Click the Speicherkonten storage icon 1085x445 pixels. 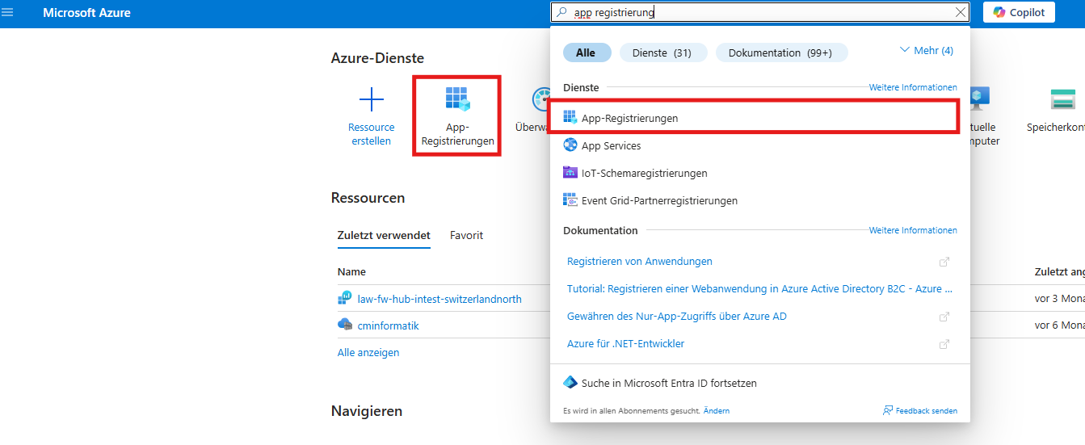1062,99
